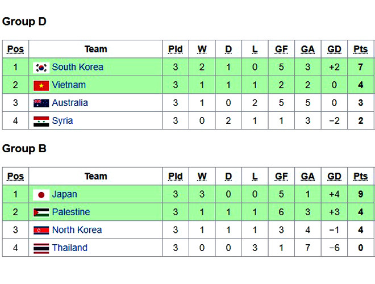Click the Australia flag icon
Screen dimensions: 375x284
pos(41,103)
